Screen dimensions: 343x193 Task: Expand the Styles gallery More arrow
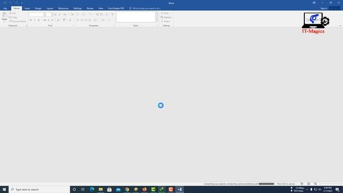156,21
